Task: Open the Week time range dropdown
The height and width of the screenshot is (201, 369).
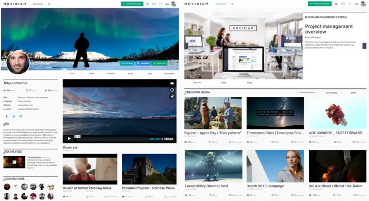Action: [x=357, y=93]
